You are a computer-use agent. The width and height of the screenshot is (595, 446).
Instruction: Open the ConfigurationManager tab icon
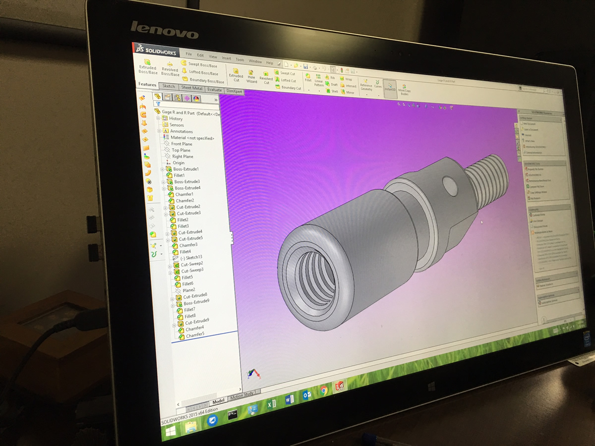tap(177, 98)
